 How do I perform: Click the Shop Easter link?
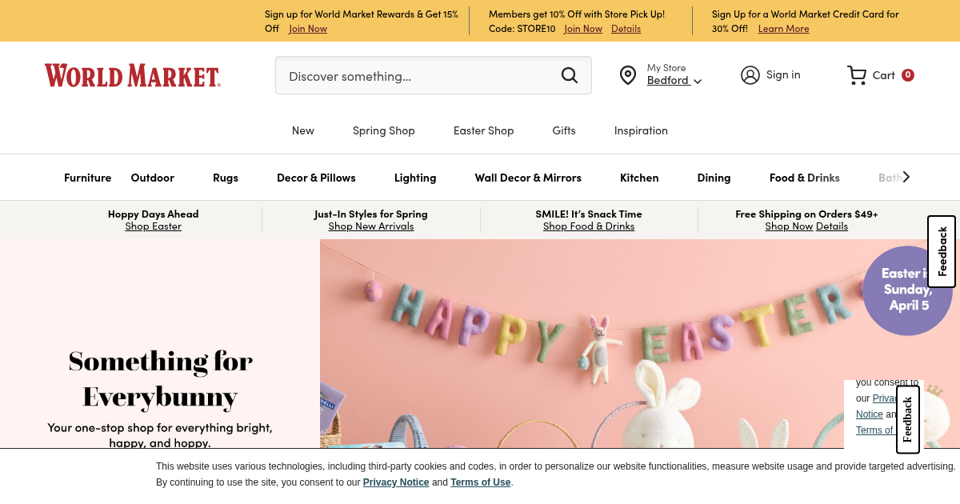pyautogui.click(x=153, y=226)
